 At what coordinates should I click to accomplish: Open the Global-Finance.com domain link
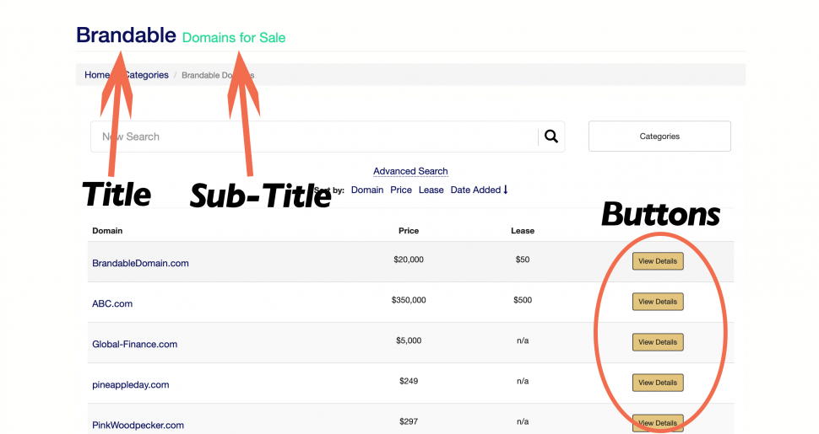coord(134,344)
